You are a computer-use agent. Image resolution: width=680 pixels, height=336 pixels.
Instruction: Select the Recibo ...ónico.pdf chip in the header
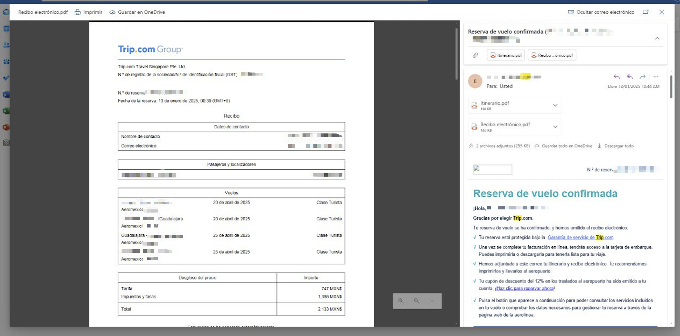coord(552,55)
